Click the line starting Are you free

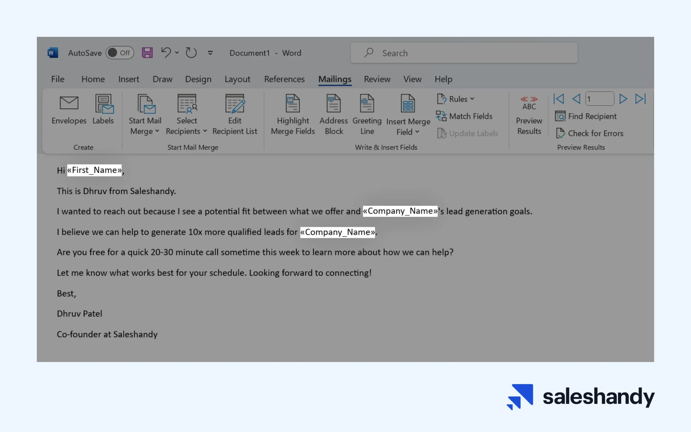pos(255,252)
